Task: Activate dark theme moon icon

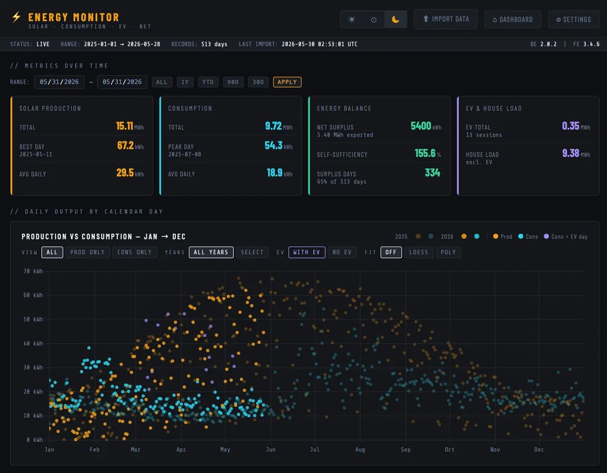Action: (x=395, y=19)
